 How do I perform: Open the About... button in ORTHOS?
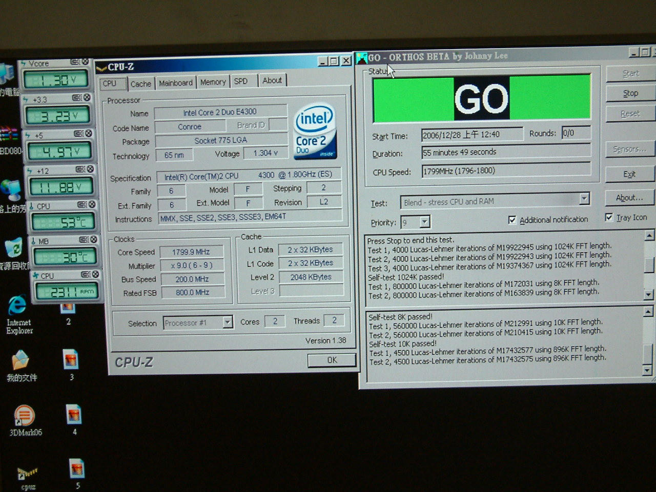[x=630, y=198]
